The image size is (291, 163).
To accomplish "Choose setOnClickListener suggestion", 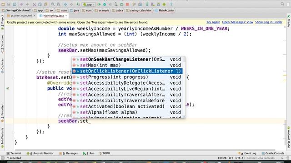I will 127,71.
